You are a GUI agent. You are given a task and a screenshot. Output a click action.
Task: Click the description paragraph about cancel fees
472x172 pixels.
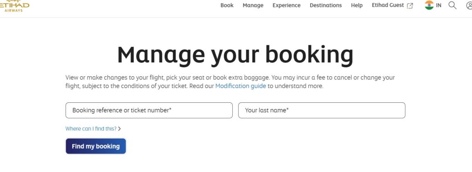(x=230, y=82)
